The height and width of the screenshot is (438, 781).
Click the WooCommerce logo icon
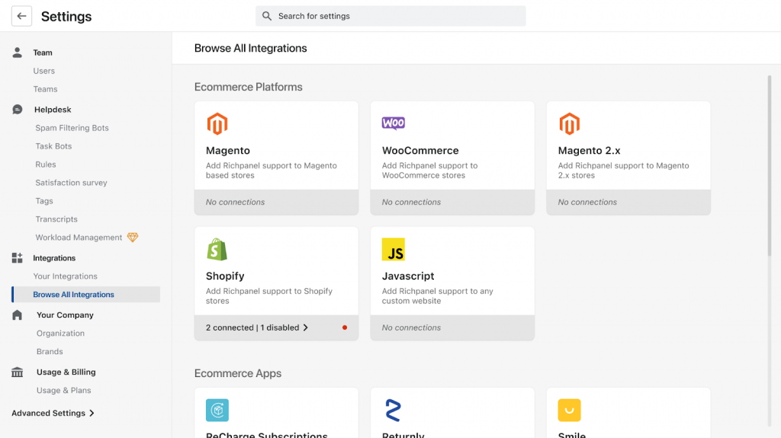tap(394, 123)
